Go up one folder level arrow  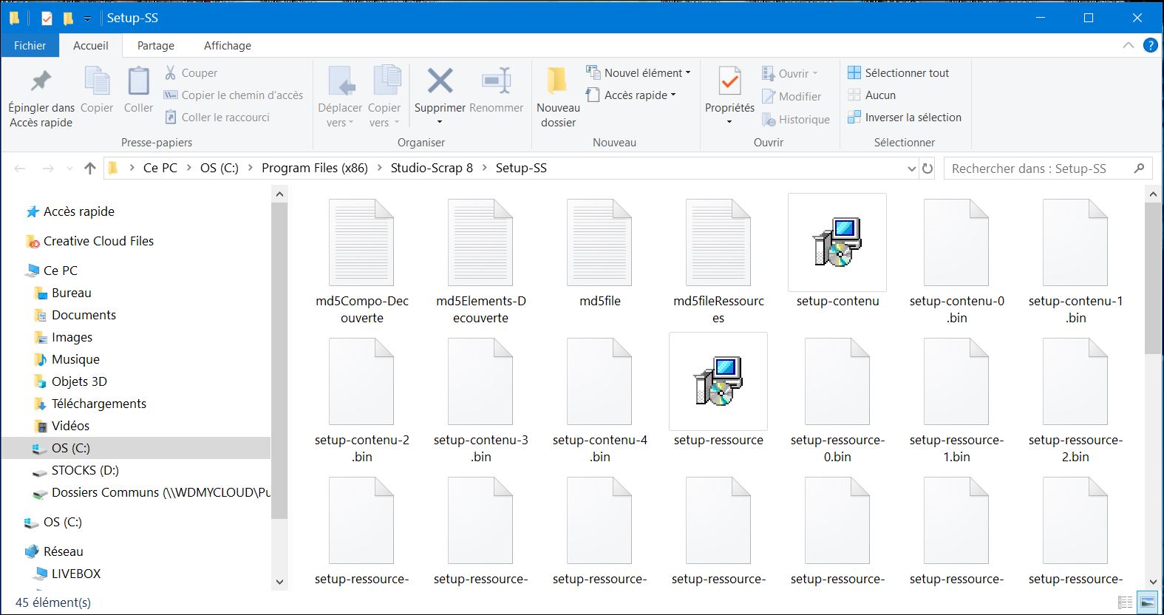(90, 169)
